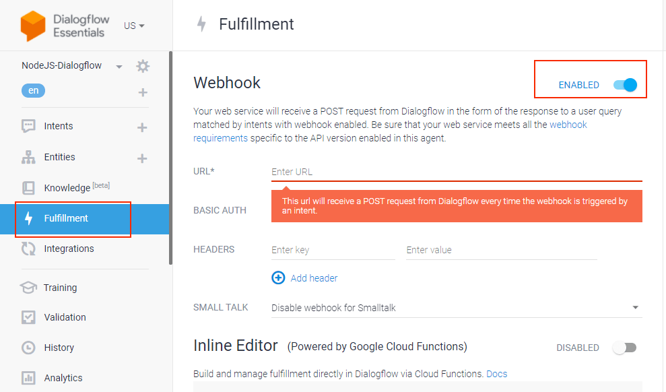Select Fulfillment in the sidebar
666x392 pixels.
click(66, 218)
